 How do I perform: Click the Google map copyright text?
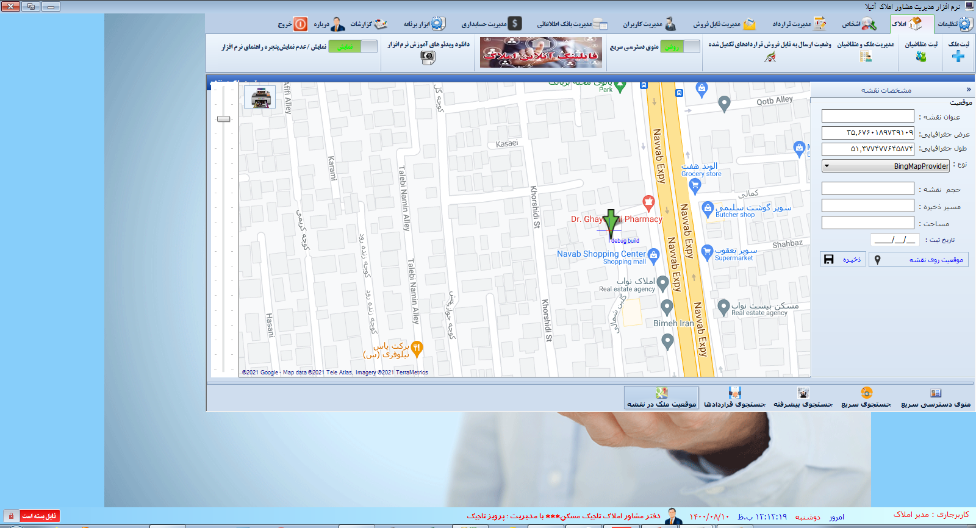[335, 372]
